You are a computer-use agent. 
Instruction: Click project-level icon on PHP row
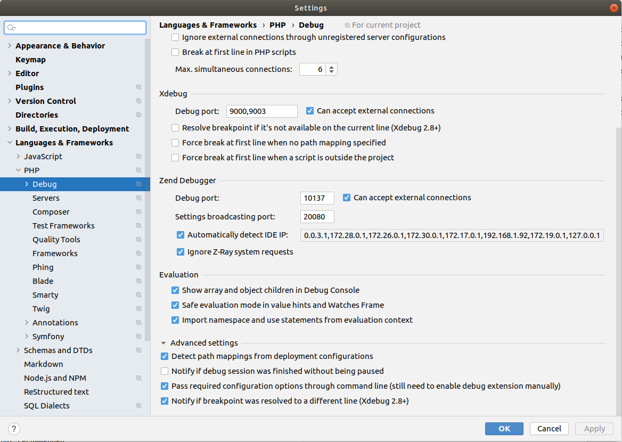coord(138,170)
